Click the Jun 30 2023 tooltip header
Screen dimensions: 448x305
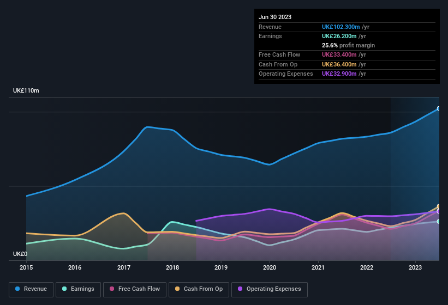click(275, 17)
